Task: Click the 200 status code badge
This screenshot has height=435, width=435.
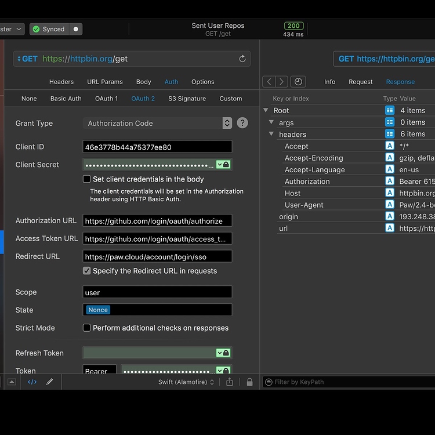Action: 293,26
